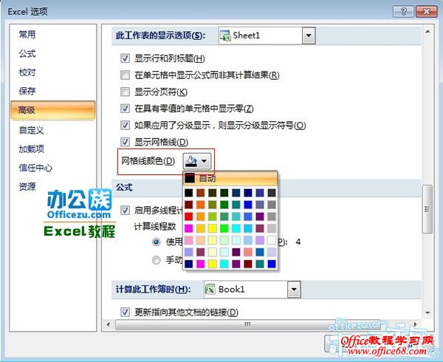Click the 网格线颜色(D) label

pyautogui.click(x=148, y=161)
